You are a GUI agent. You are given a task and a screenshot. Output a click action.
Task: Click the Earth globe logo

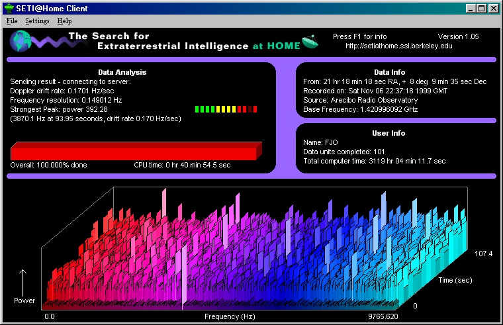[x=19, y=42]
